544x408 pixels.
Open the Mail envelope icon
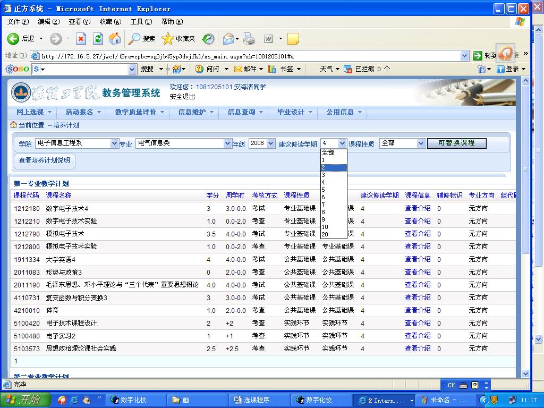point(228,38)
